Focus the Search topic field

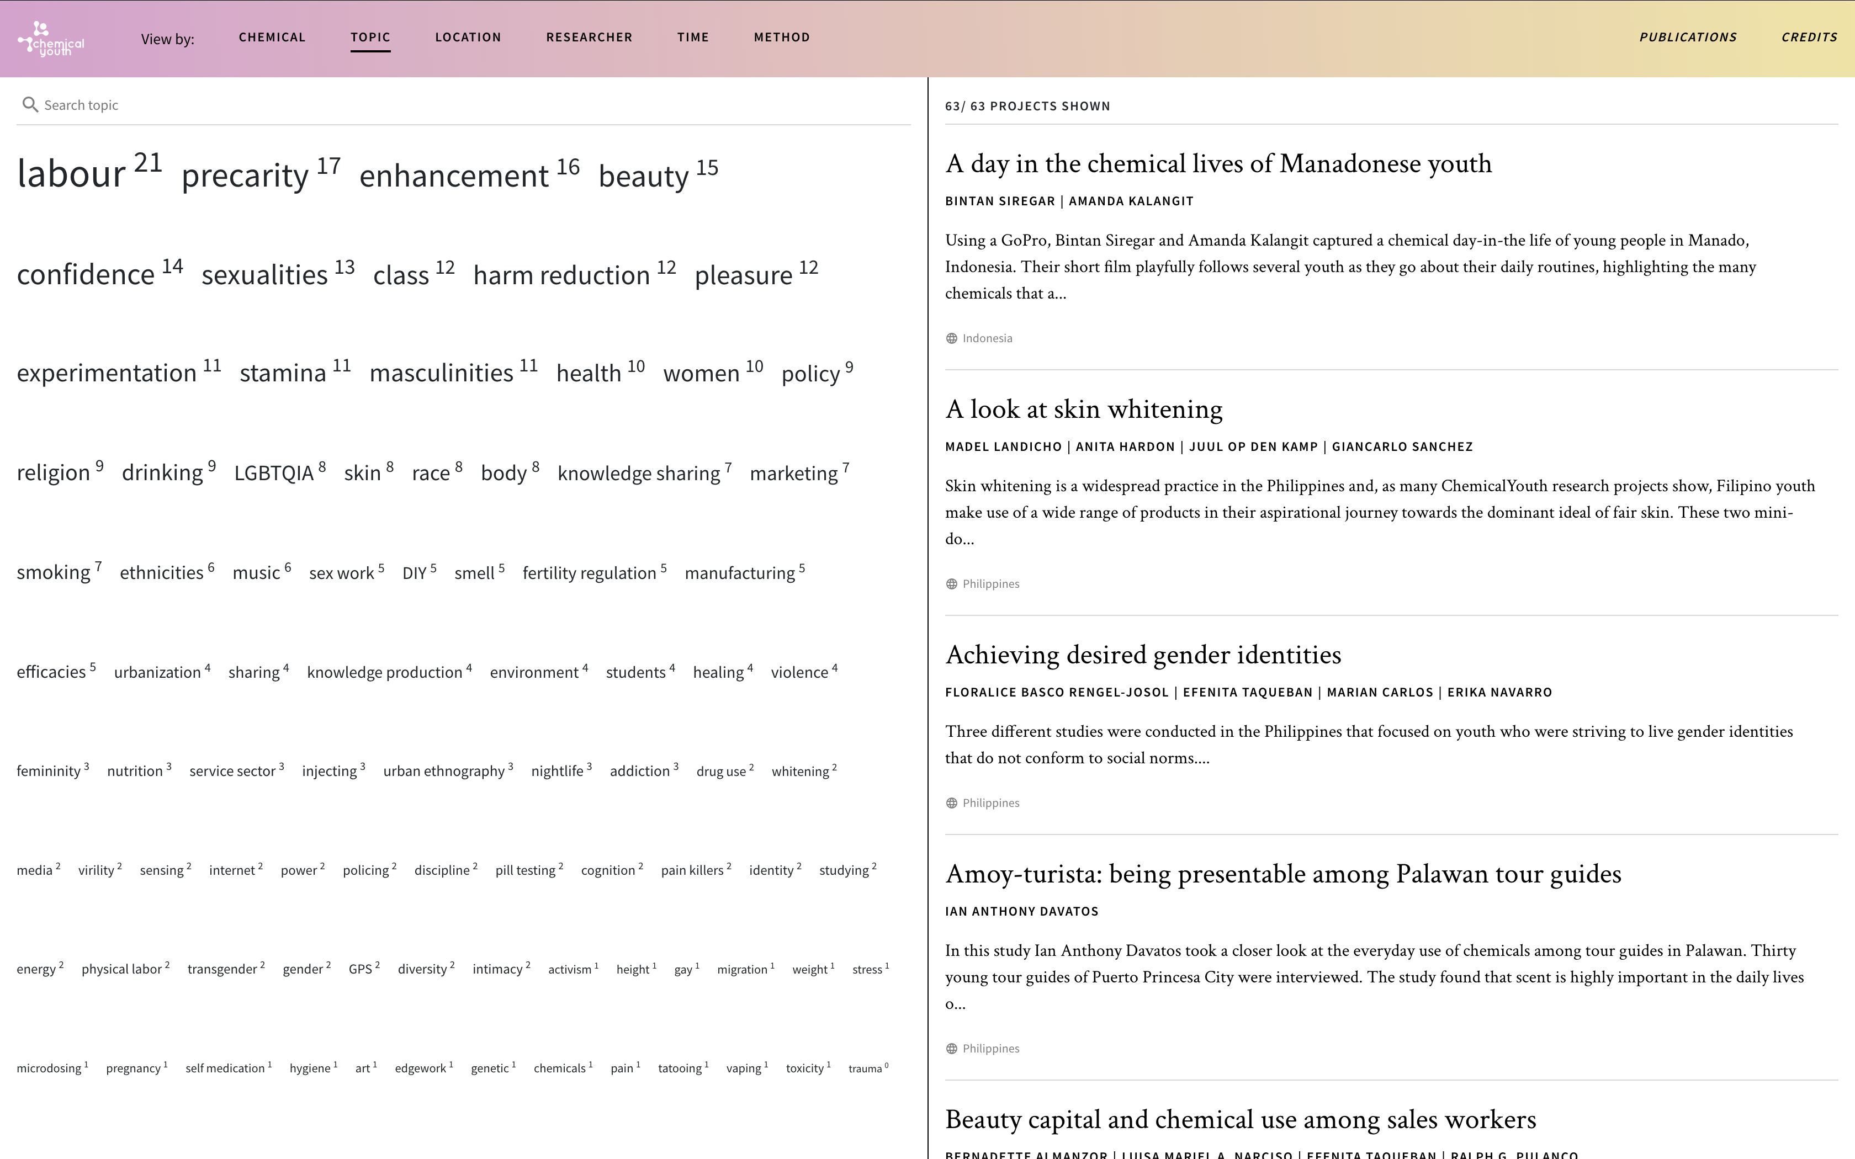pyautogui.click(x=463, y=105)
